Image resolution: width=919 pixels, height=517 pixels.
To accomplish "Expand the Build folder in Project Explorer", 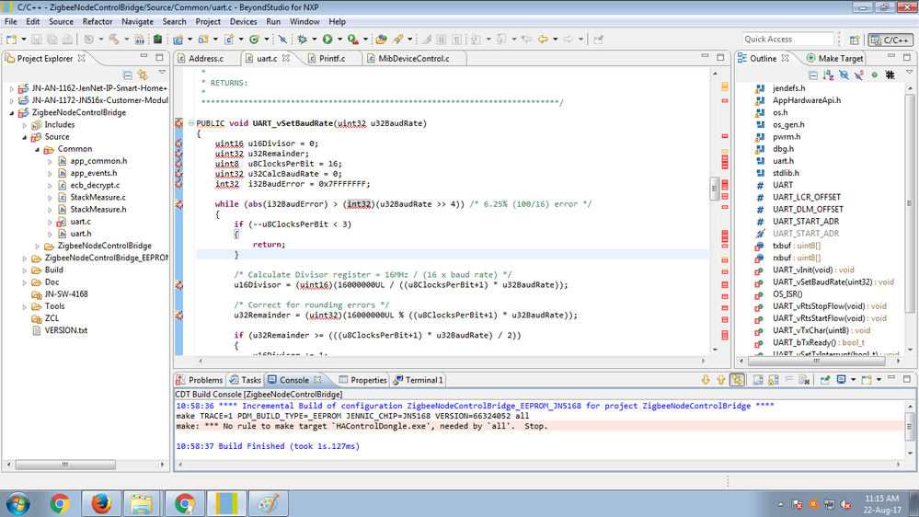I will pos(25,270).
